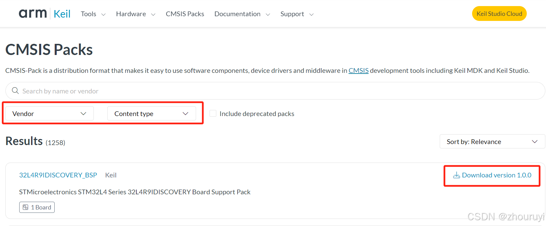Viewport: 546px width, 226px height.
Task: Open the Sort by: Relevance dropdown
Action: click(492, 141)
